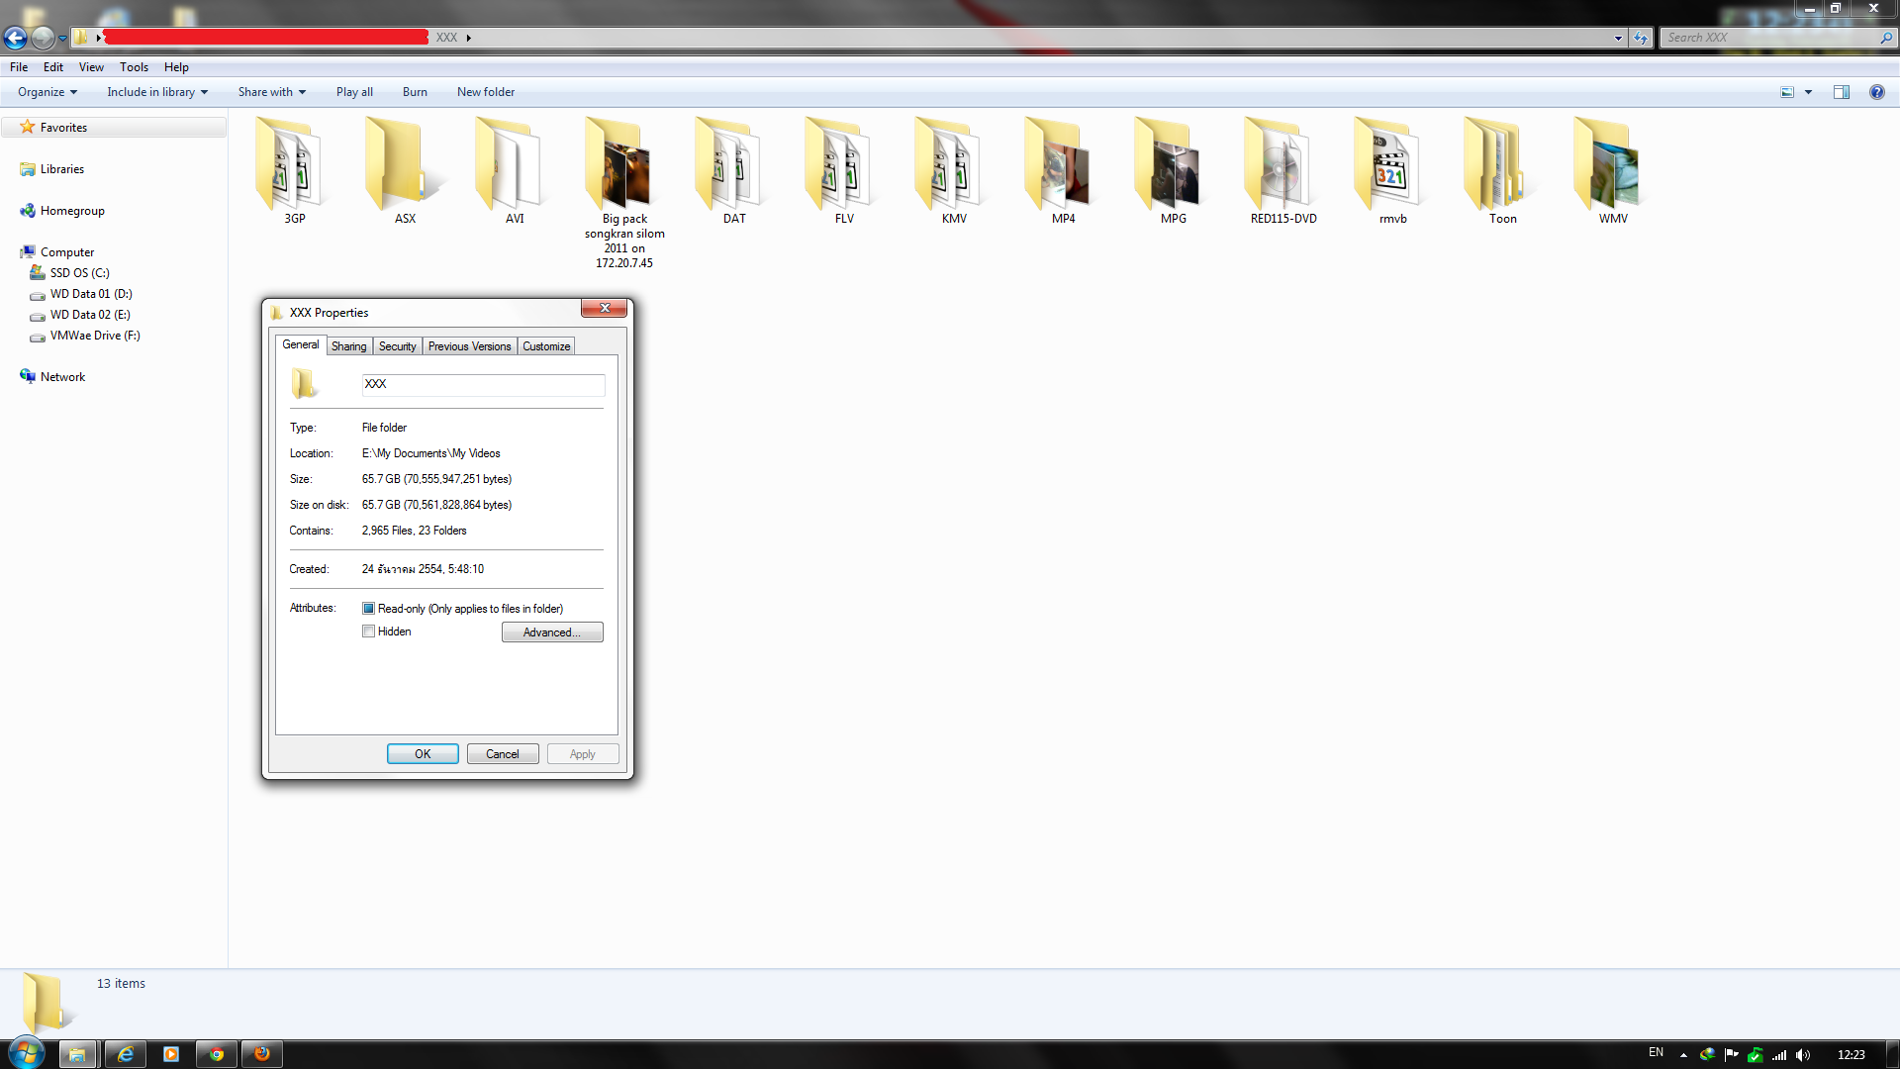Click the Advanced... button

click(x=551, y=632)
